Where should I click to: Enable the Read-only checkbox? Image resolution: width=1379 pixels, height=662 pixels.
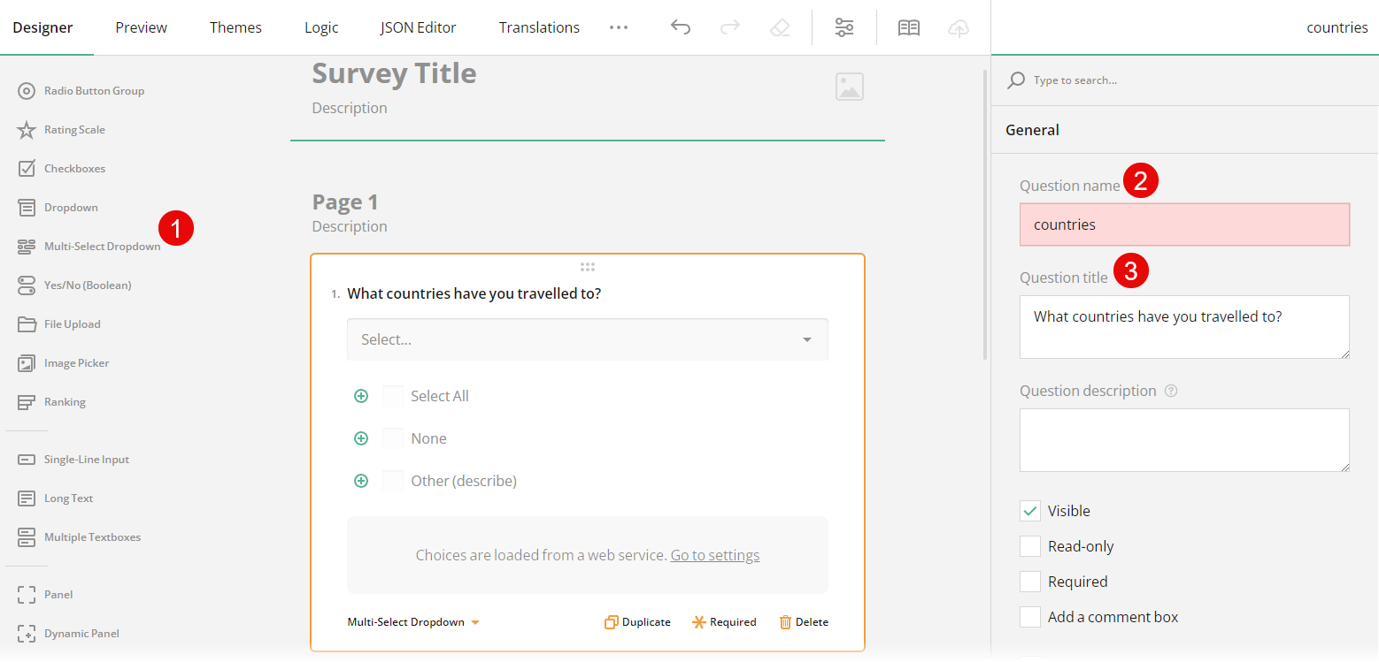[x=1030, y=546]
